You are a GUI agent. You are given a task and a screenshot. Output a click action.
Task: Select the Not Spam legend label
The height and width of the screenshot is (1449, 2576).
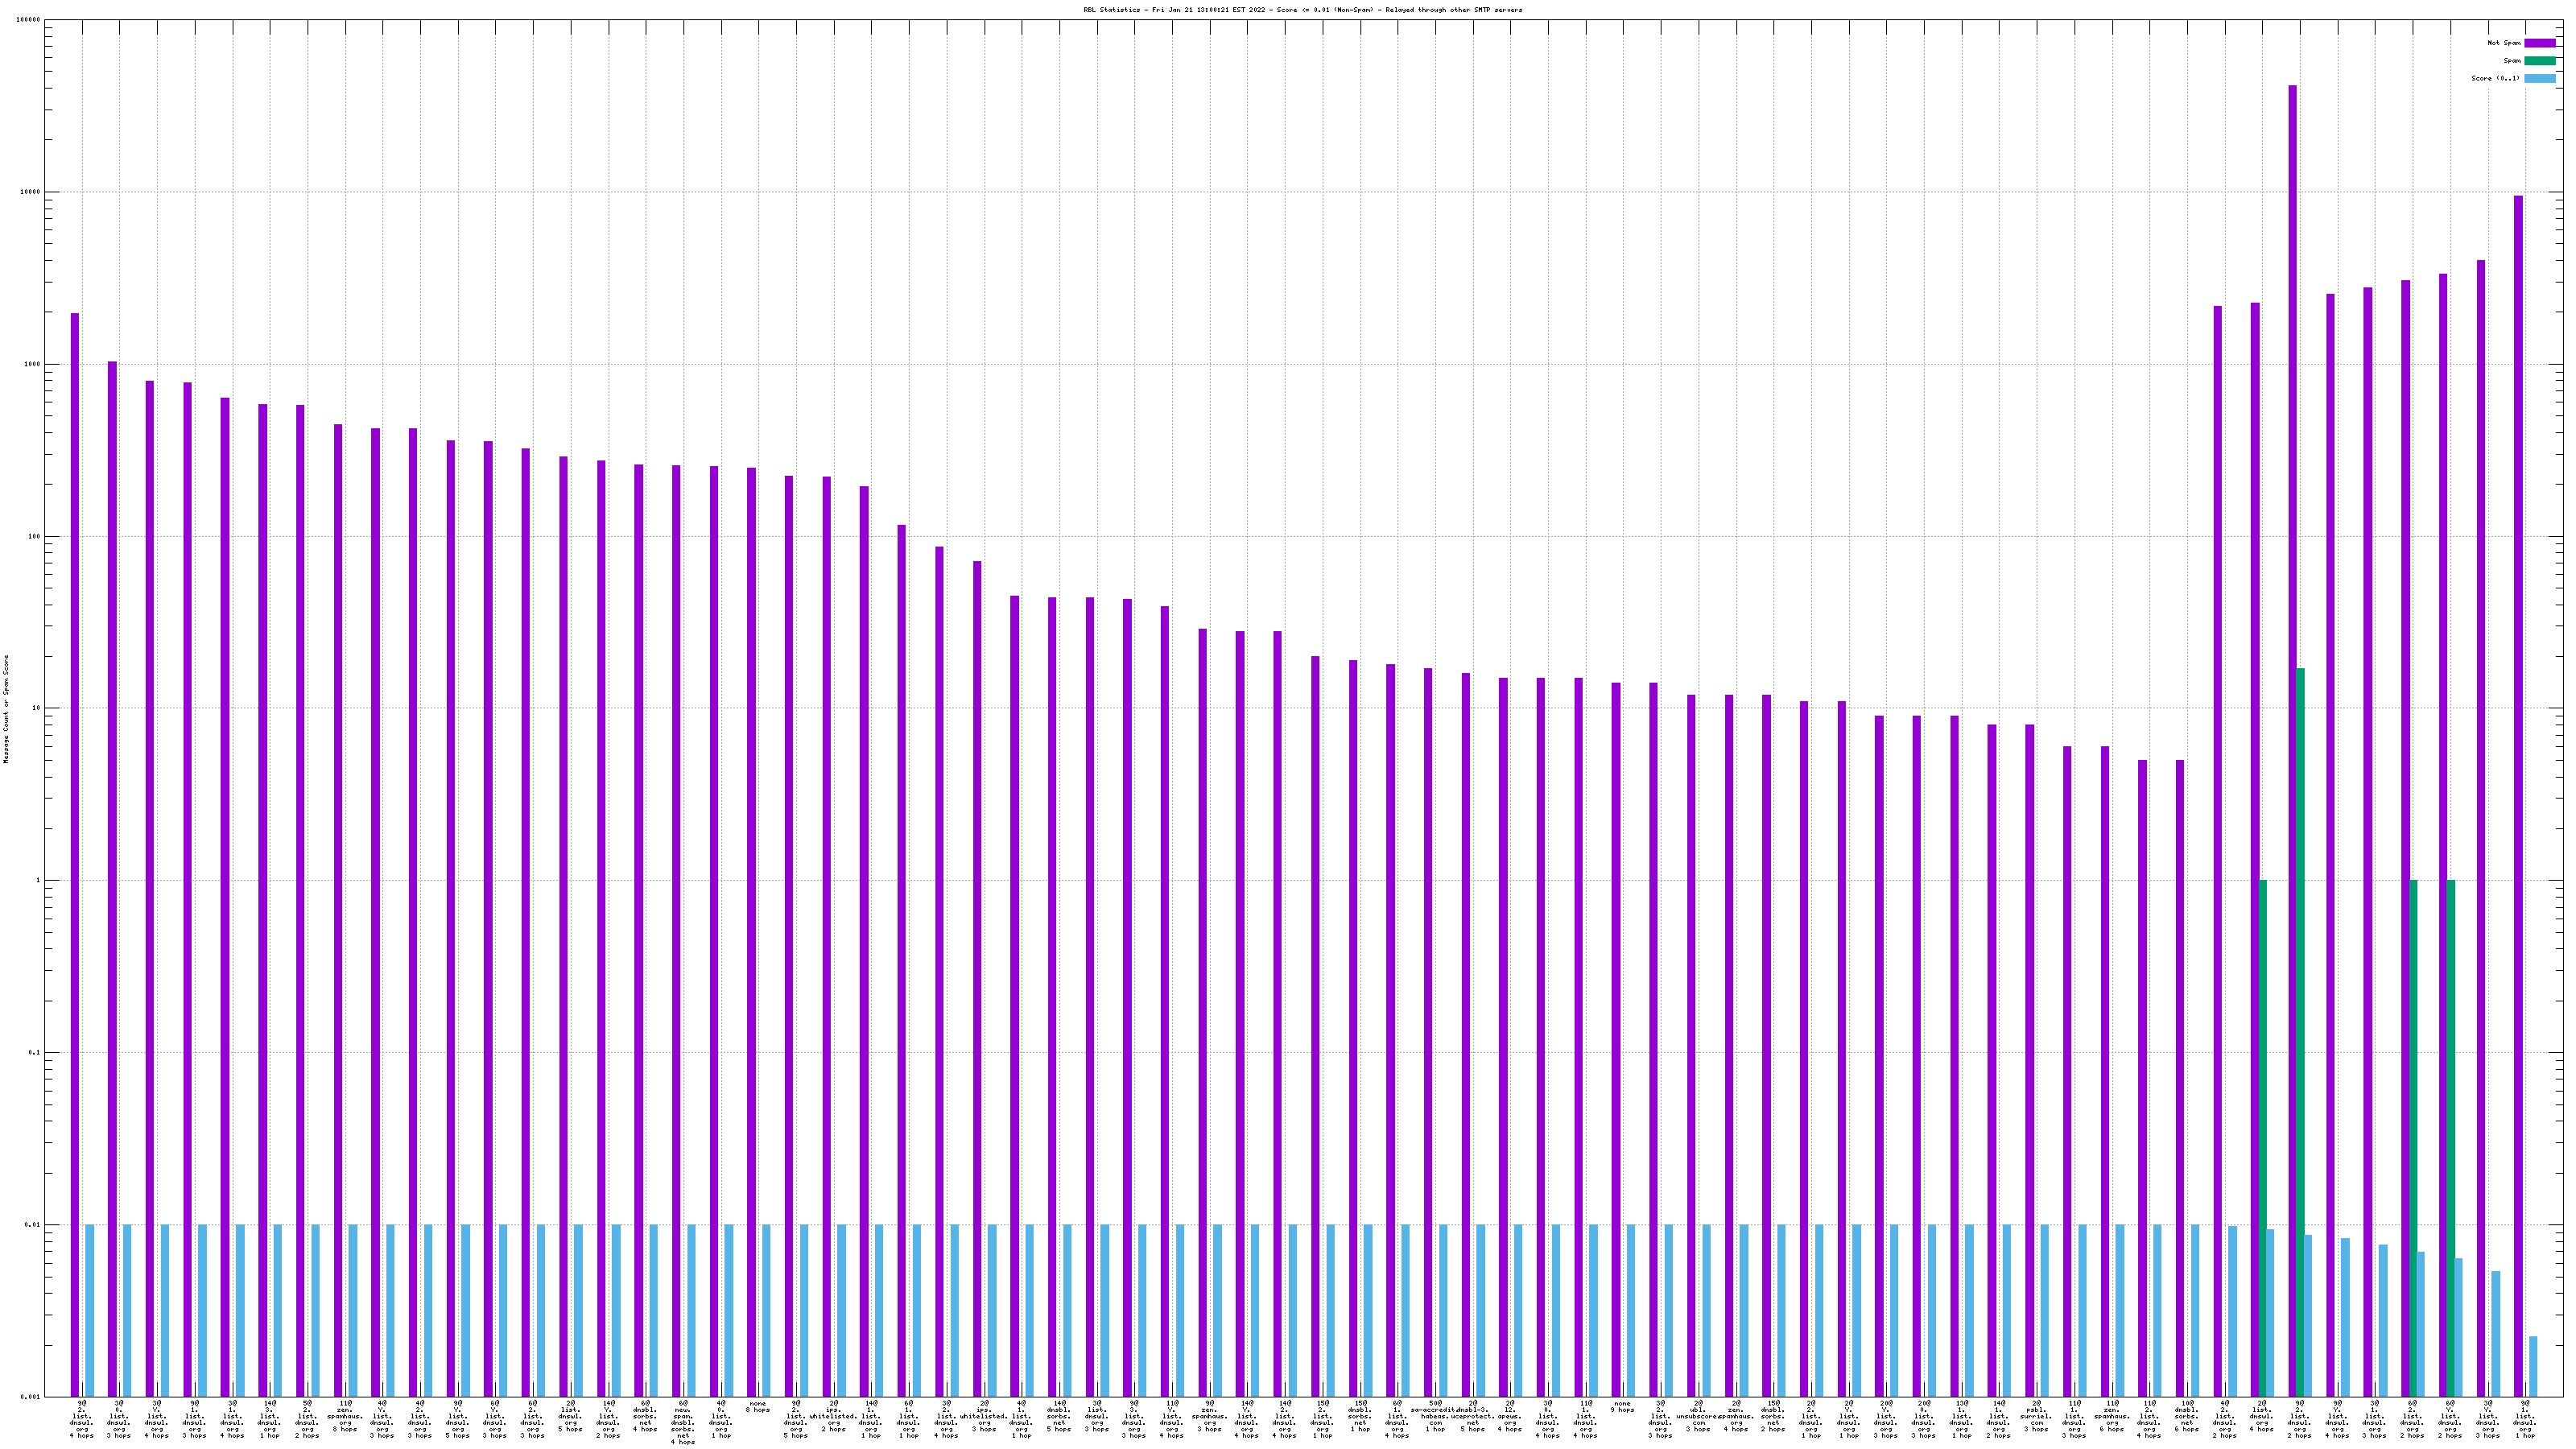point(2504,43)
